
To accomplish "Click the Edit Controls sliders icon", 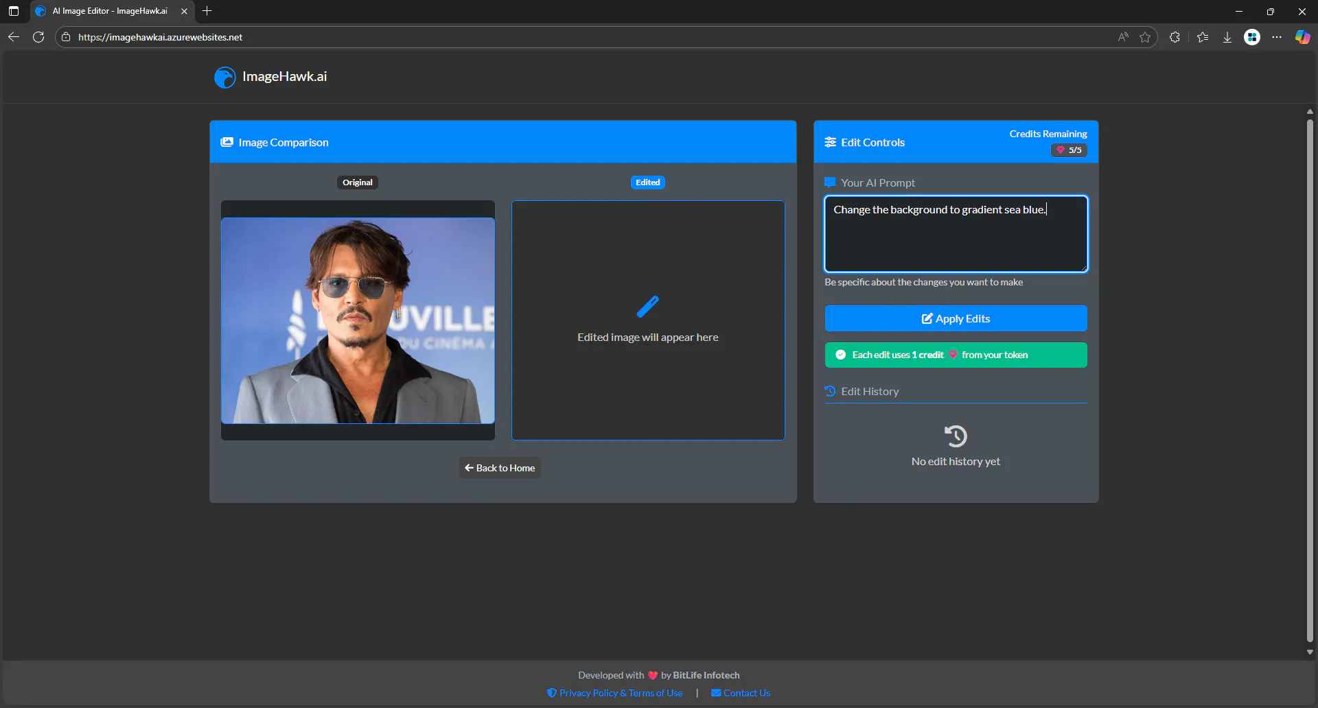I will tap(831, 142).
